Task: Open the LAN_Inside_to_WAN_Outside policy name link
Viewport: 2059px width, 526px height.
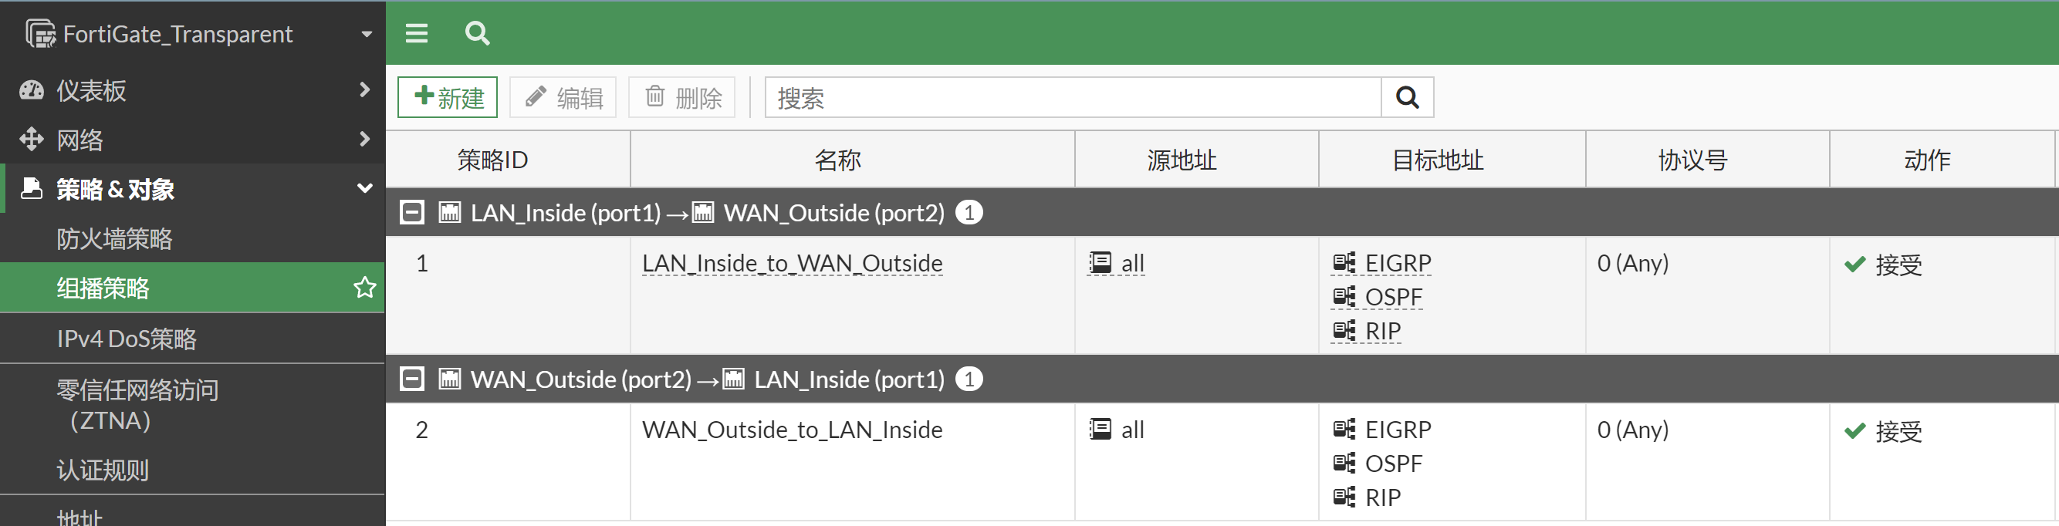Action: tap(792, 263)
